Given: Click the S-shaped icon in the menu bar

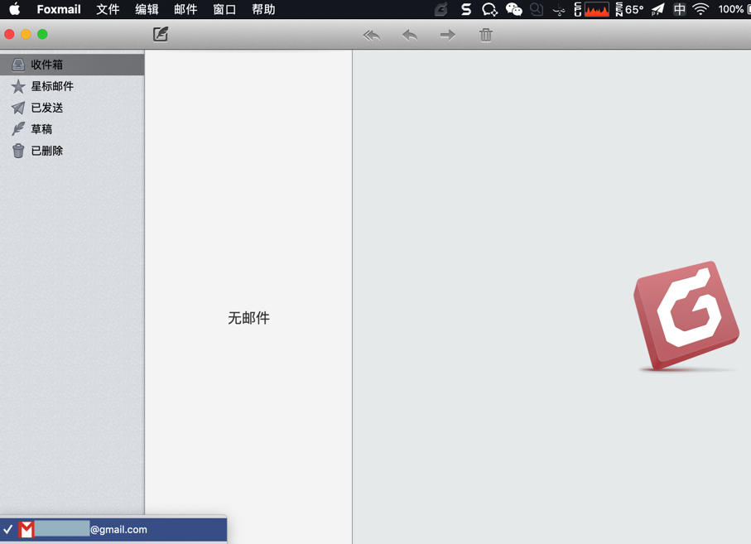Looking at the screenshot, I should tap(466, 9).
